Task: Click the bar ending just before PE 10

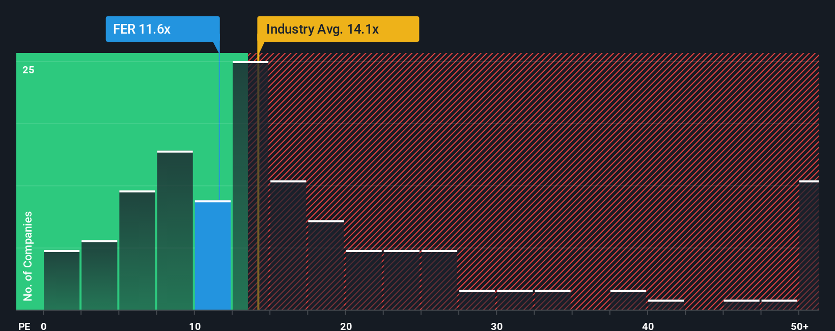Action: tap(175, 230)
